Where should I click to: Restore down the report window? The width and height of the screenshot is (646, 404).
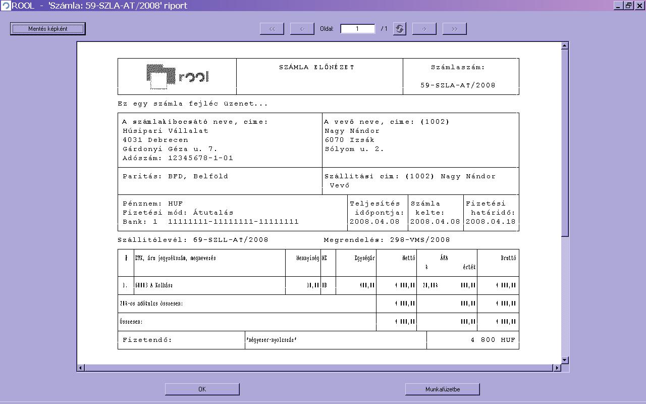click(629, 6)
